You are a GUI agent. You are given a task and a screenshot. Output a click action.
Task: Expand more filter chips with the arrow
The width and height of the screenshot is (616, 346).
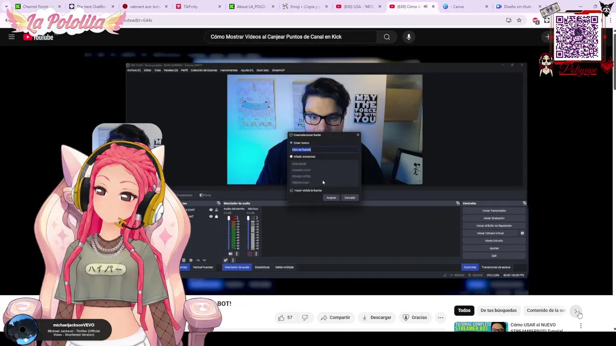(x=576, y=310)
